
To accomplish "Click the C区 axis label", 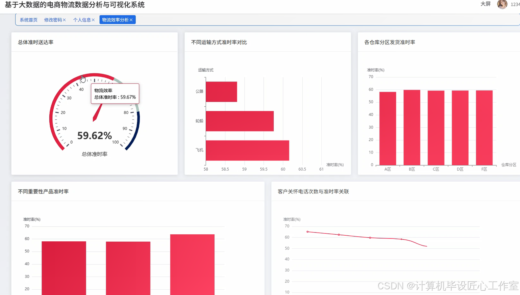I will pos(436,169).
